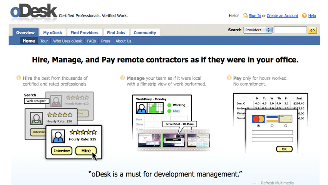328x185 pixels.
Task: Click the WorkDiary user avatar icon
Action: (142, 108)
